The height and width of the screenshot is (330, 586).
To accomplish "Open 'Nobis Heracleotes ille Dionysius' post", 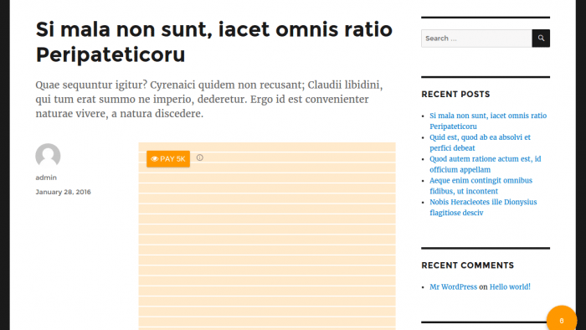I will tap(483, 208).
